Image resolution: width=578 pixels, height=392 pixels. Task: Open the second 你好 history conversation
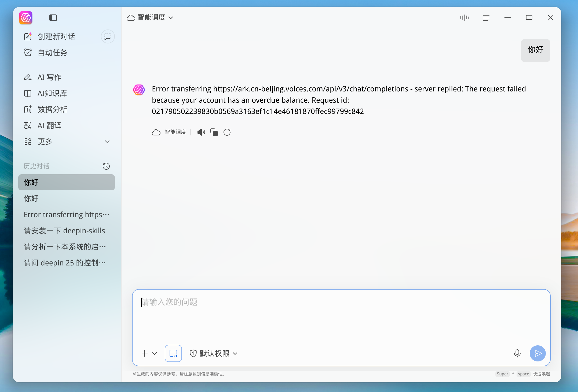click(x=67, y=198)
